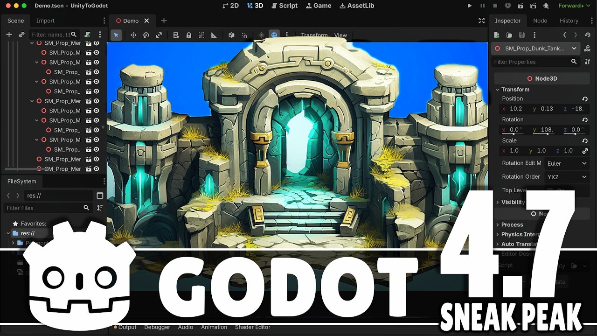The height and width of the screenshot is (336, 597).
Task: Run the current scene
Action: pyautogui.click(x=520, y=6)
